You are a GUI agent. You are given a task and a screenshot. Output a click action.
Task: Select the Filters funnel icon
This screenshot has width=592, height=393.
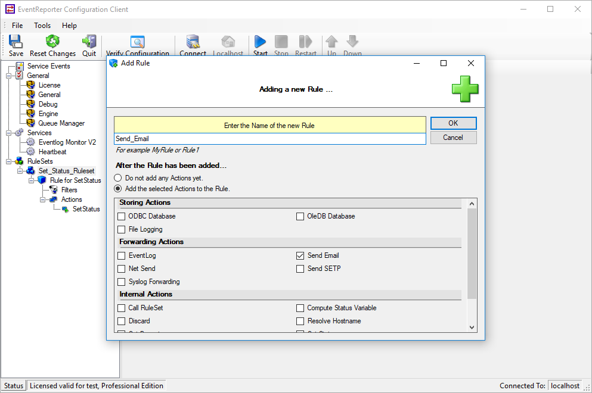pos(54,190)
